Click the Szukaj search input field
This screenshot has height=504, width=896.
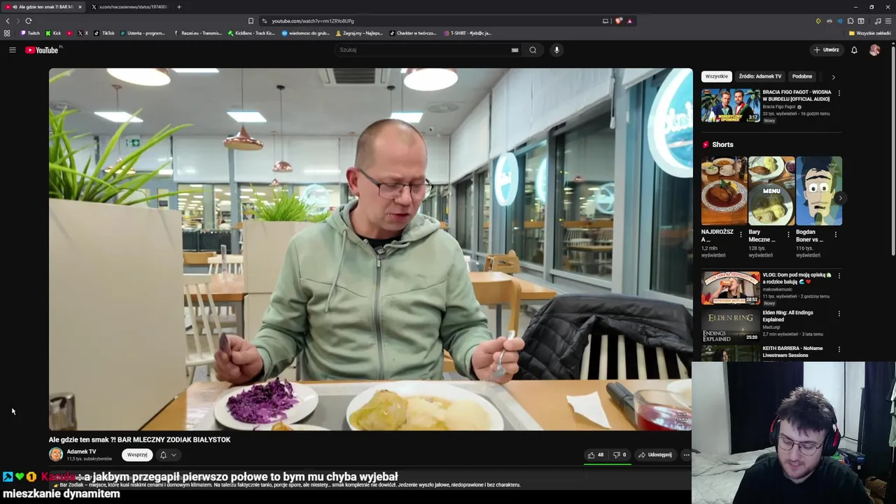coord(423,50)
